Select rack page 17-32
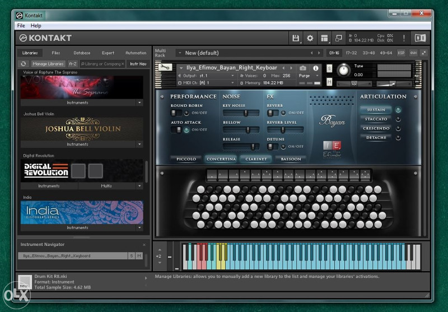The width and height of the screenshot is (448, 312). coord(352,53)
